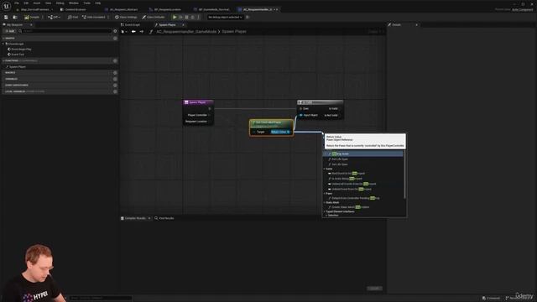Switch to the Content Browser tab
This screenshot has height=302, width=537.
point(73,9)
